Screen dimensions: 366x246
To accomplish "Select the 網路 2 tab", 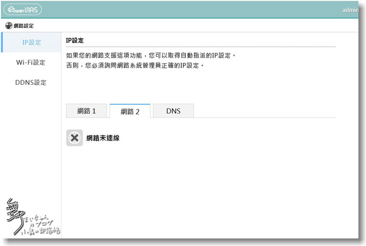I will point(130,111).
